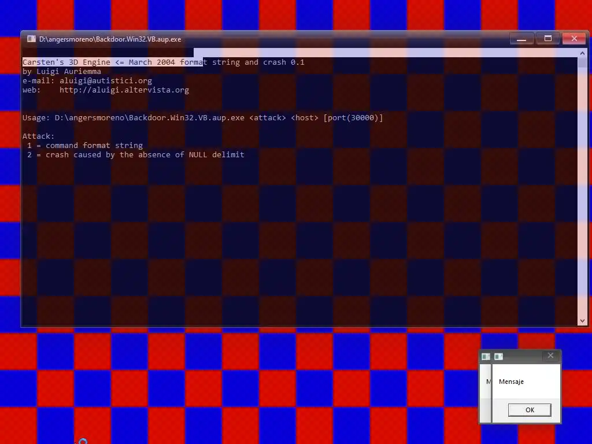Click the 'Mensaje' text in dialog
592x444 pixels.
click(511, 382)
